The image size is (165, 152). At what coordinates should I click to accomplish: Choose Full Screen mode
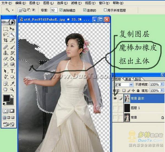[13, 117]
